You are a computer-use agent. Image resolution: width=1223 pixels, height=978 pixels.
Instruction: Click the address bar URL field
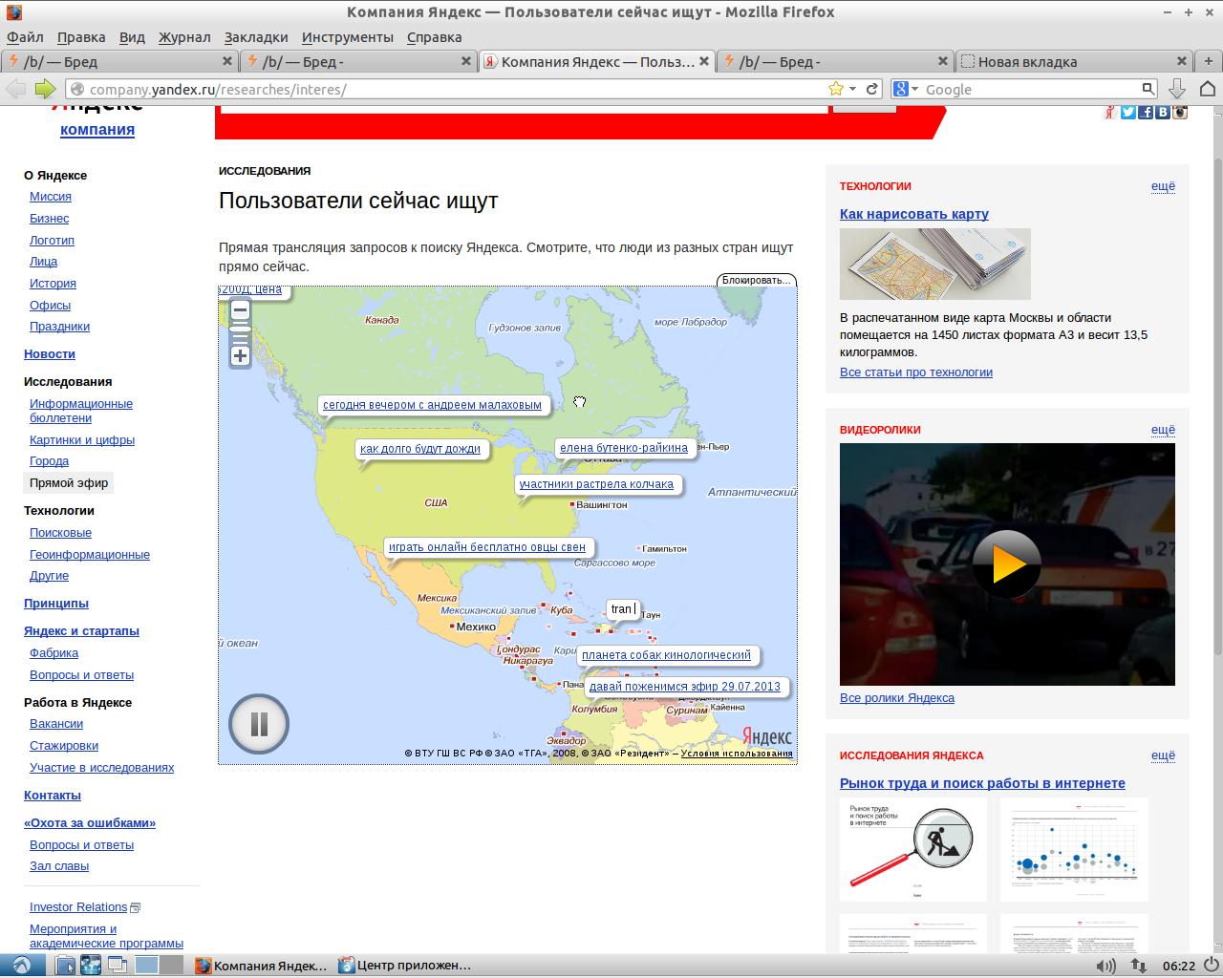[x=456, y=89]
